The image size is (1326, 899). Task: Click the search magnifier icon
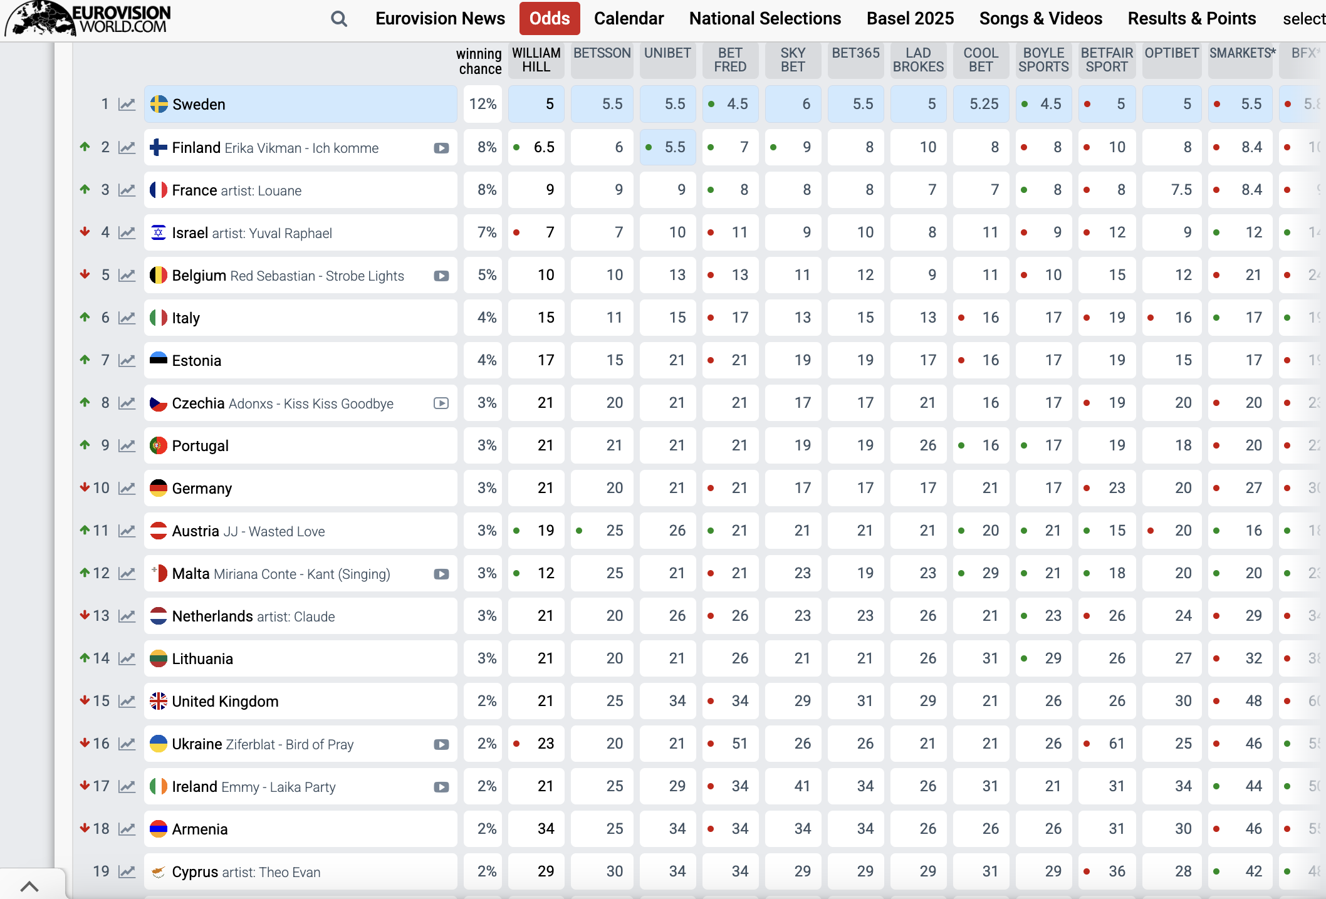pyautogui.click(x=339, y=19)
